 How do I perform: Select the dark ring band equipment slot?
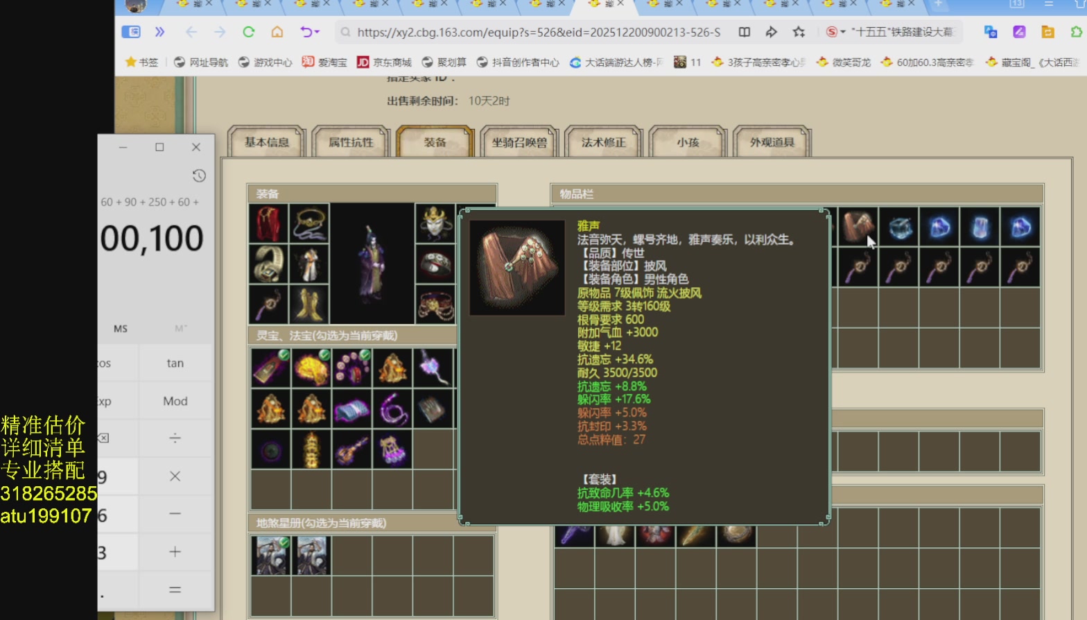(x=435, y=264)
